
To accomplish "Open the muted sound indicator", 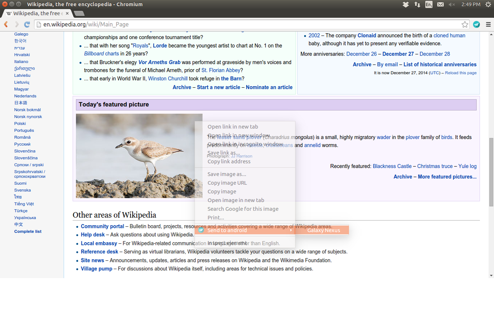I will [452, 4].
